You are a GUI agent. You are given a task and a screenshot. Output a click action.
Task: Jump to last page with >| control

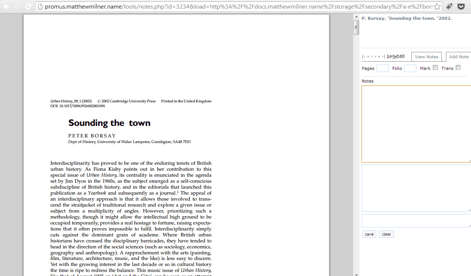383,57
